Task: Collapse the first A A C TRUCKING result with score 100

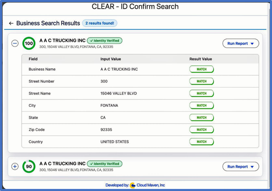Action: pyautogui.click(x=15, y=43)
